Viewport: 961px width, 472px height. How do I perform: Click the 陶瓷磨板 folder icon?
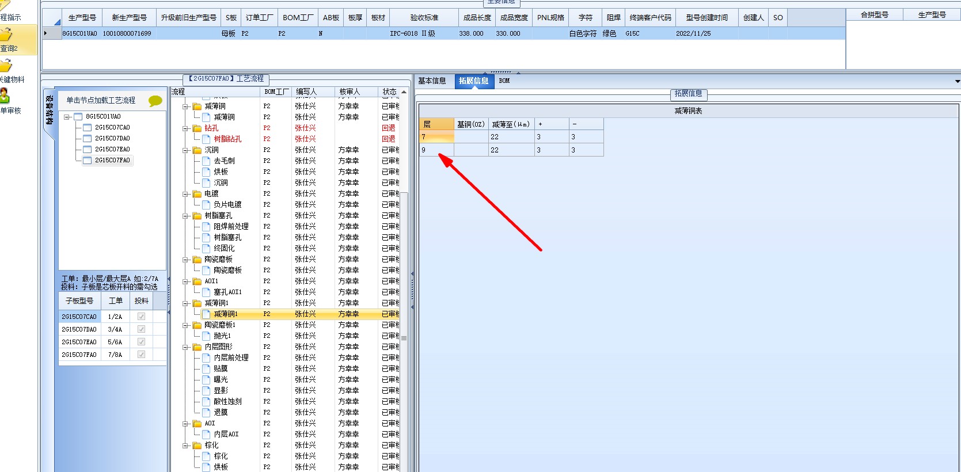click(x=197, y=259)
